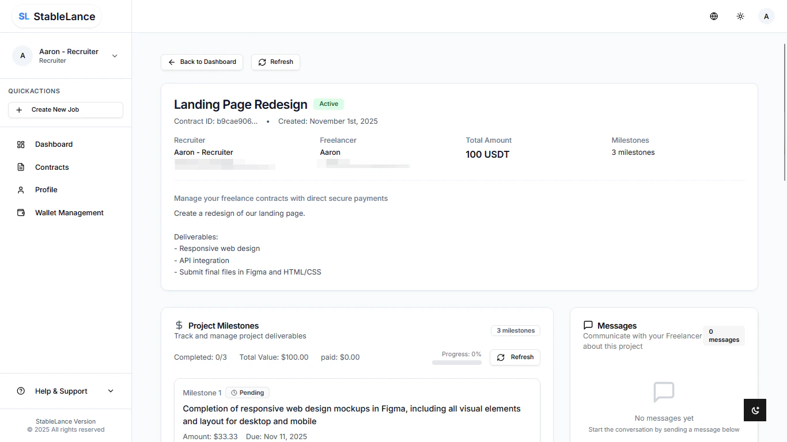
Task: Open the Profile section
Action: [x=46, y=189]
